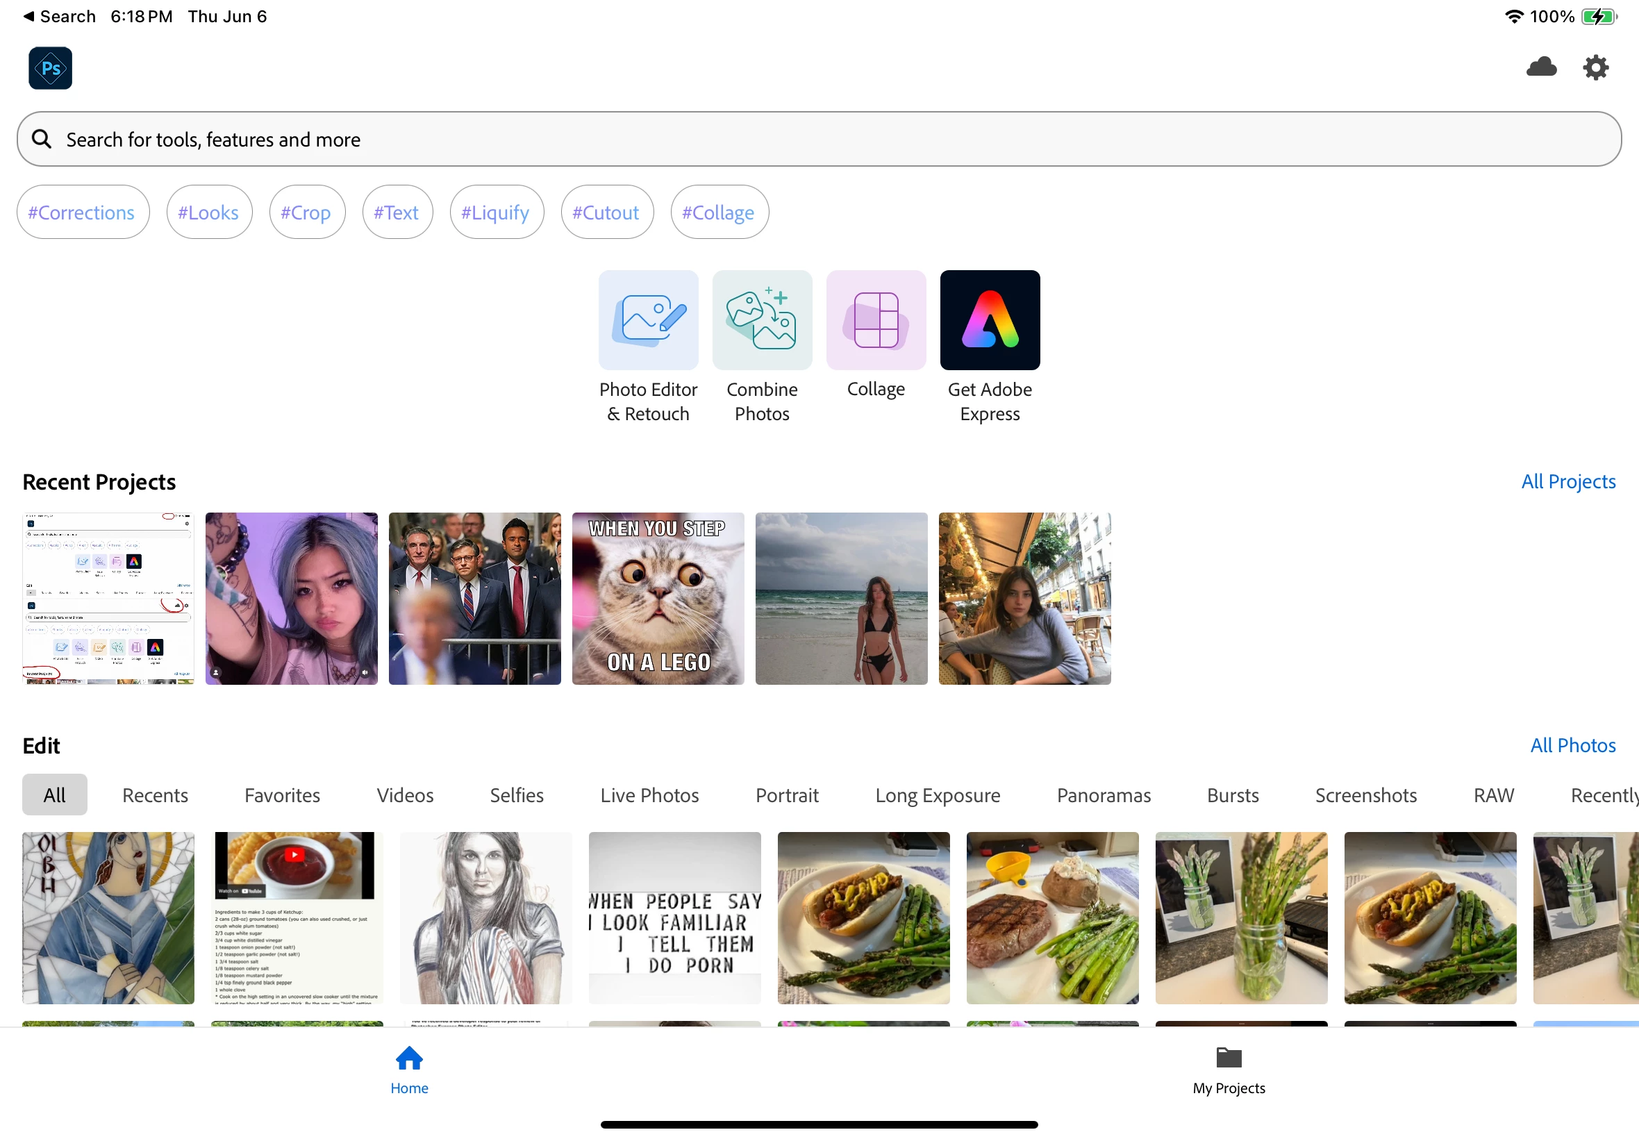This screenshot has height=1139, width=1639.
Task: Go back to Search in status bar
Action: [59, 16]
